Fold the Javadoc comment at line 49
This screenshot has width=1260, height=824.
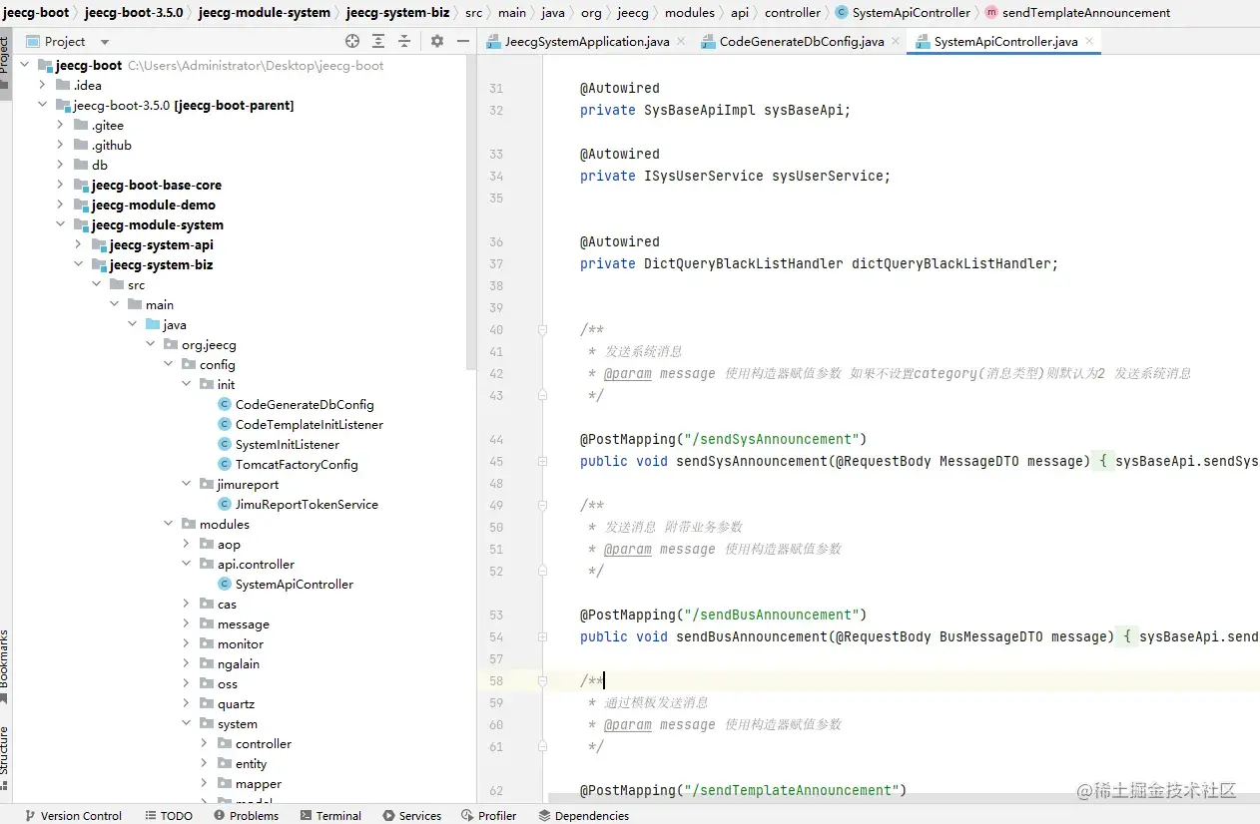click(542, 505)
